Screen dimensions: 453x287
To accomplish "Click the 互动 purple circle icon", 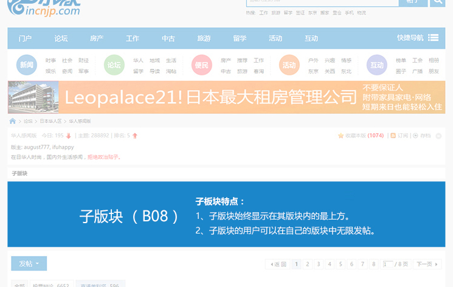I will tap(377, 65).
